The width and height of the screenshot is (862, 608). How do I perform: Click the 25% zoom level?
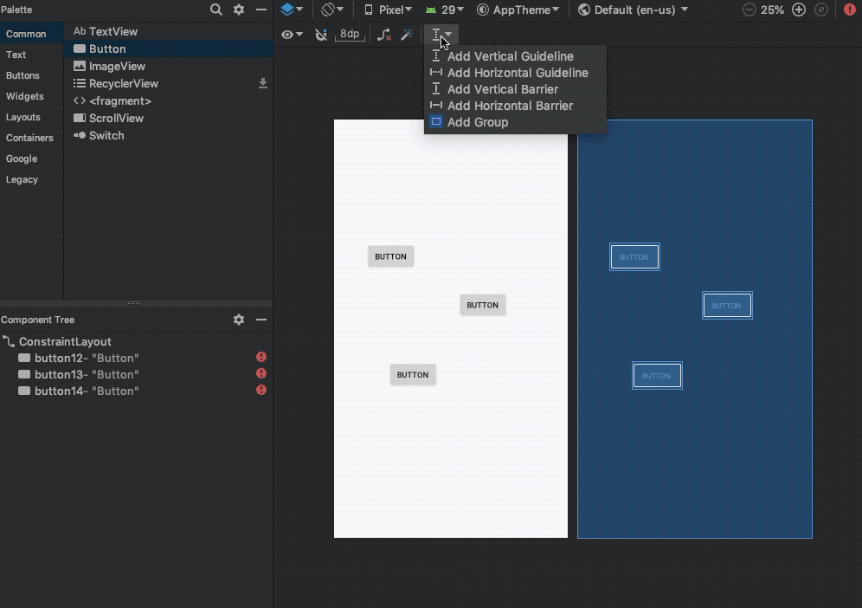click(x=772, y=10)
